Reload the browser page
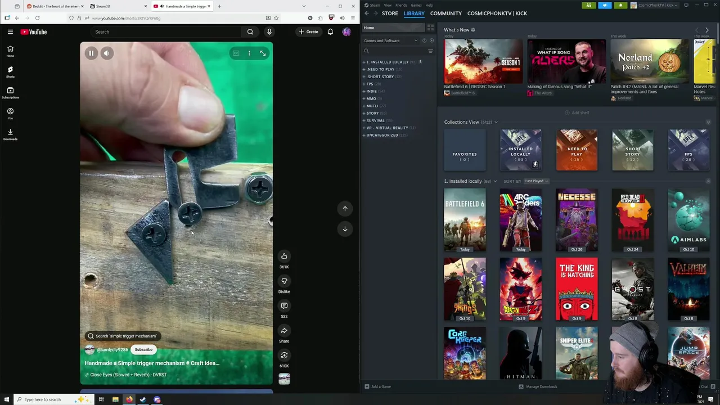Screen dimensions: 720x405 (37, 18)
